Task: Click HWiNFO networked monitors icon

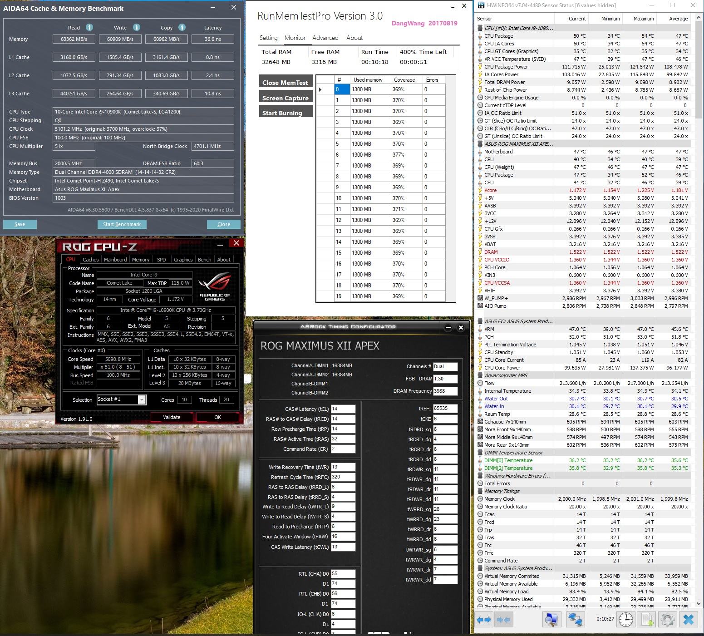Action: 575,619
